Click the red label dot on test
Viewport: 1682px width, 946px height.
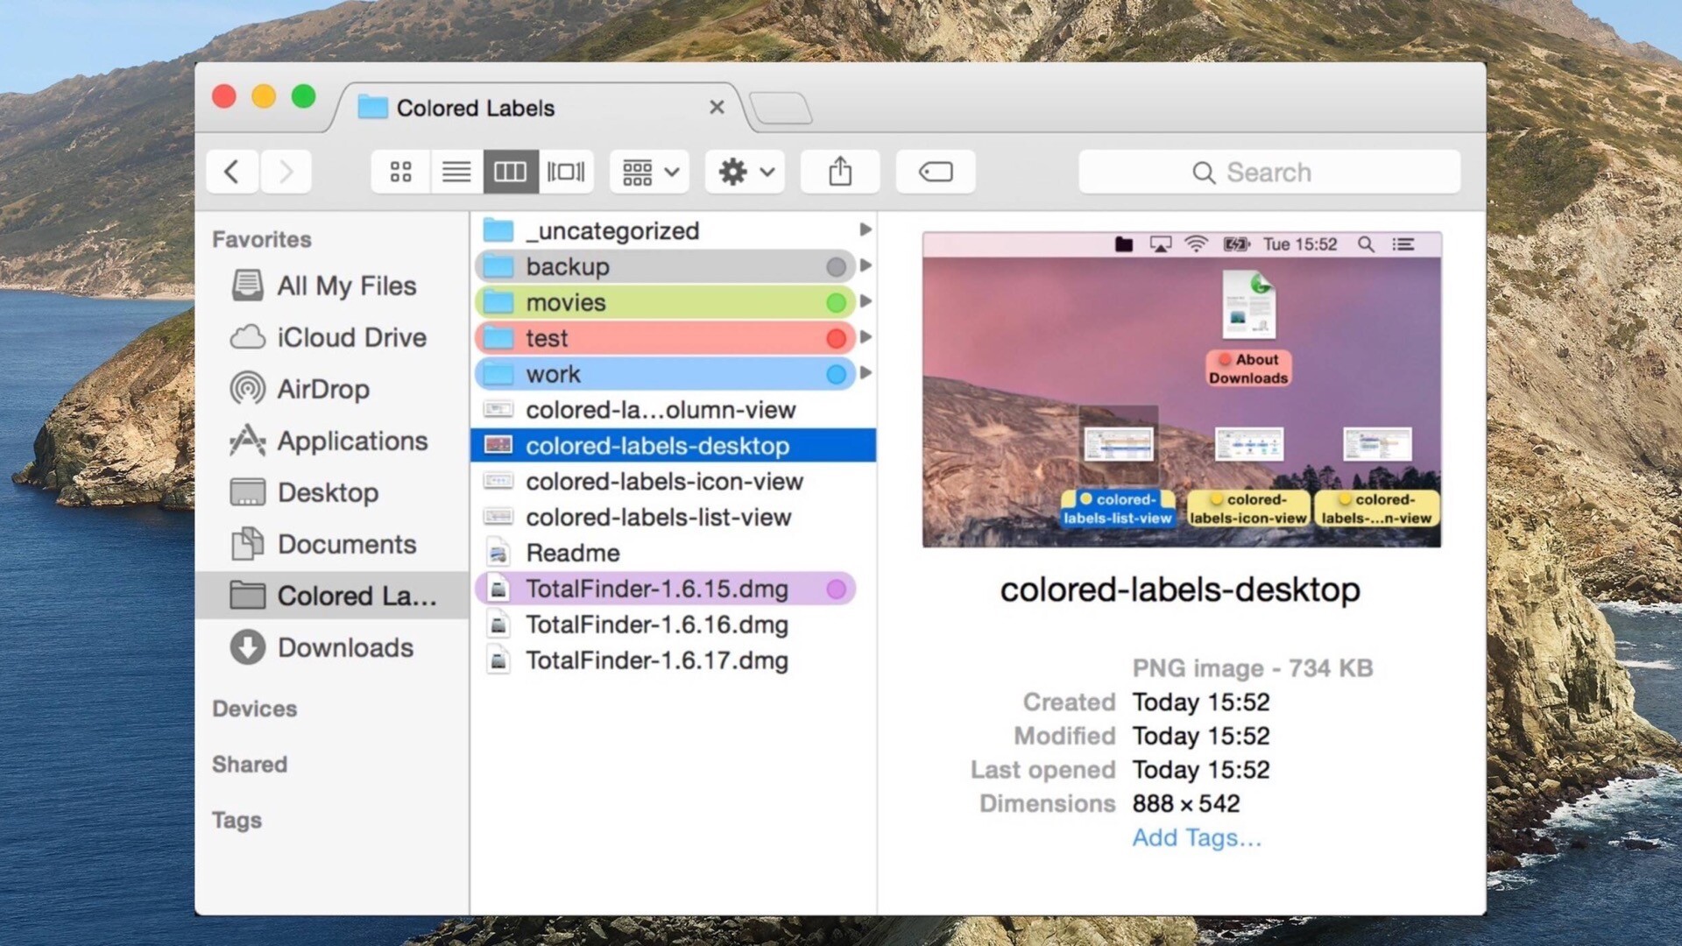836,338
